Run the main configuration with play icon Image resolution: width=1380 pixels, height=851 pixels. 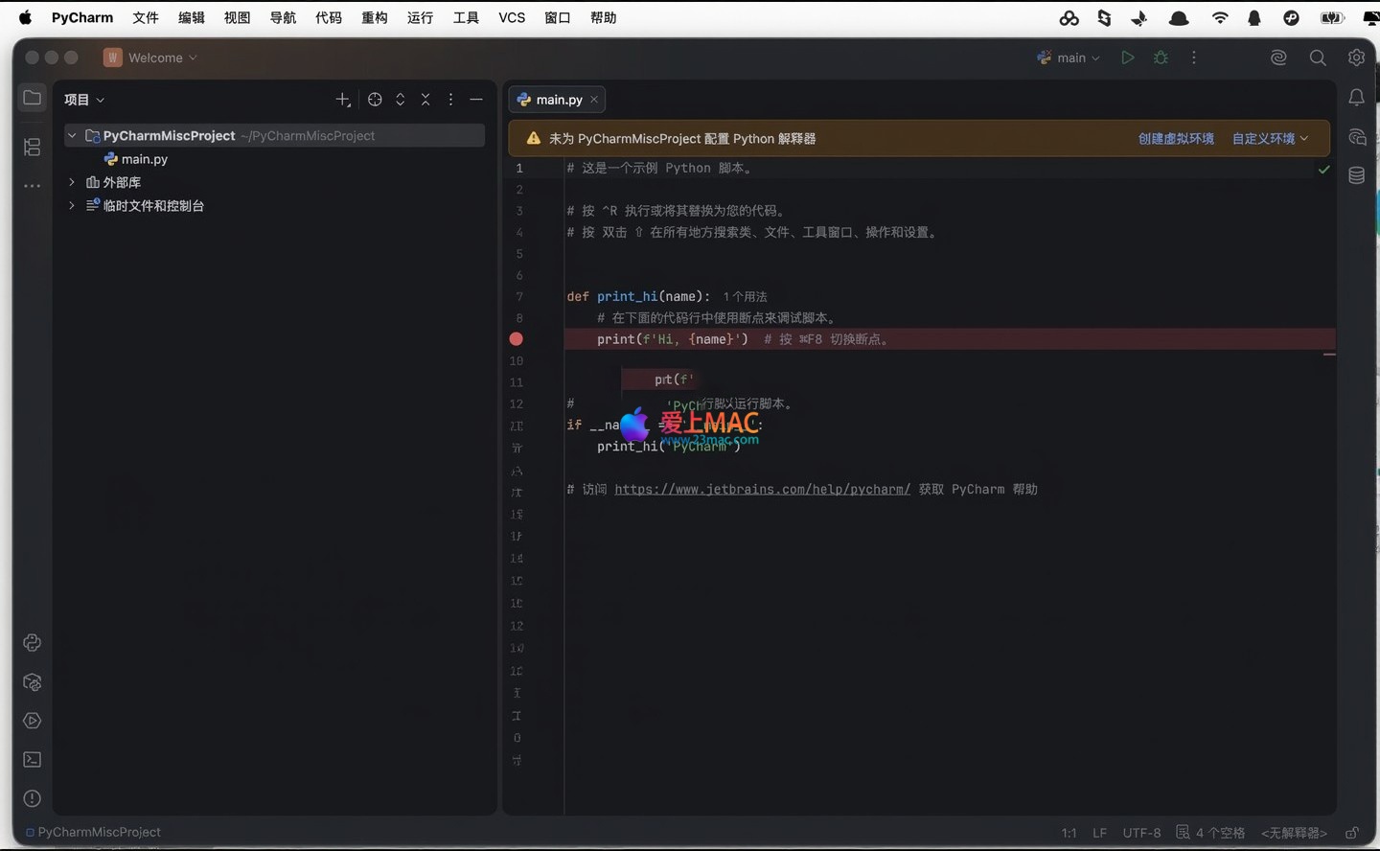coord(1128,57)
